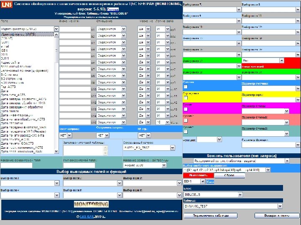The width and height of the screenshot is (301, 225).
Task: Tick the Сумма1 checkbox in pink row
Action: click(186, 120)
